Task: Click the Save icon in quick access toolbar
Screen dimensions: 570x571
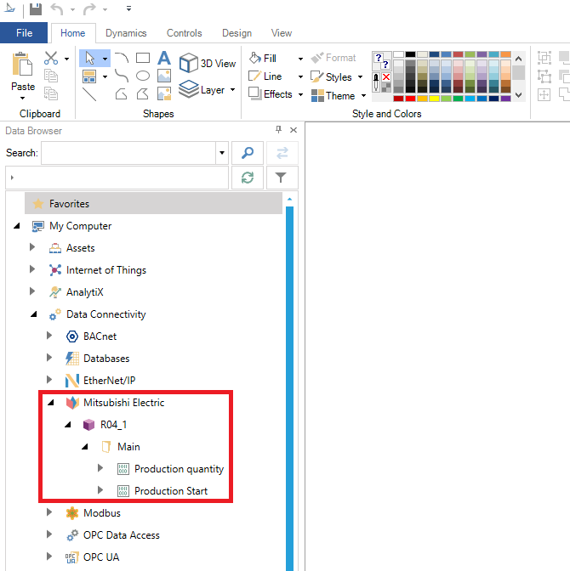Action: (x=36, y=8)
